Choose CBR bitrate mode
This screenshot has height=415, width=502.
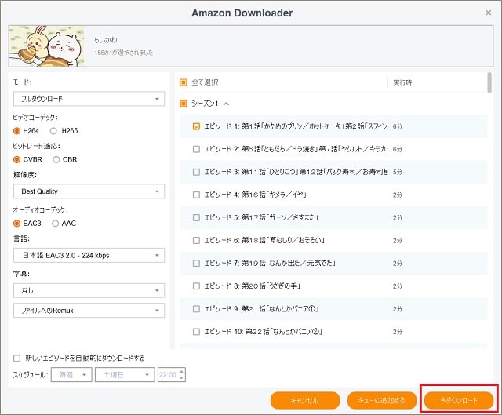(56, 159)
